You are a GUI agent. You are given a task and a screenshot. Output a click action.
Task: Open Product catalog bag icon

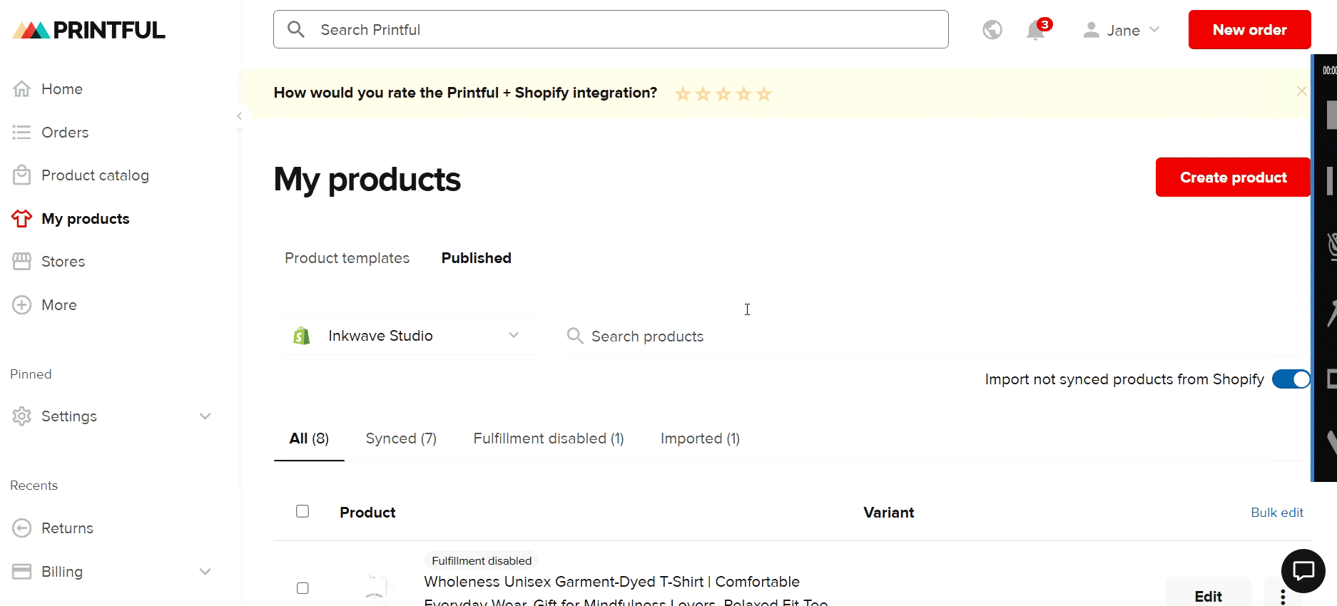point(22,175)
